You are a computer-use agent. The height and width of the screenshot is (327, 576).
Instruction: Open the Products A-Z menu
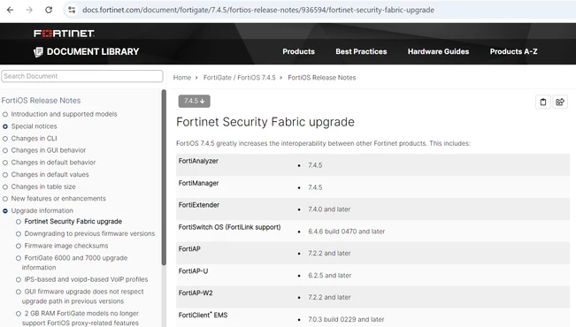(513, 52)
